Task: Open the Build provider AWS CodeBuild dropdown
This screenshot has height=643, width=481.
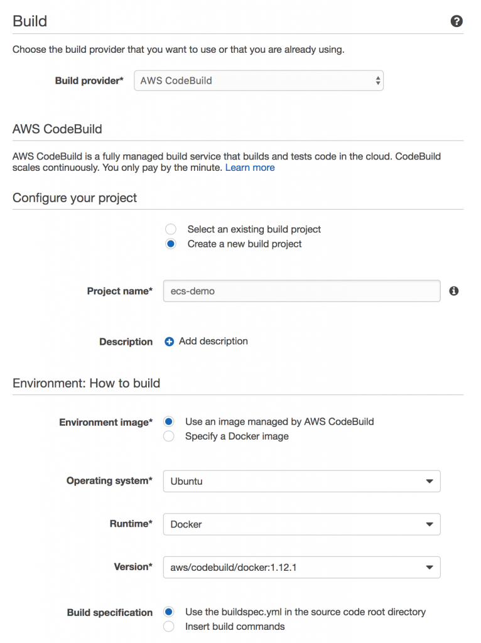Action: [x=259, y=81]
